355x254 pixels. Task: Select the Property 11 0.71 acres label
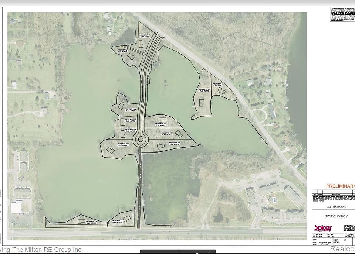(x=217, y=85)
